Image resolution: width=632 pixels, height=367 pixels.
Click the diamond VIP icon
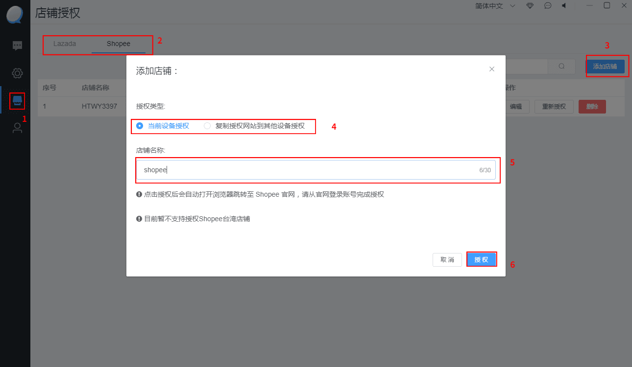(x=530, y=6)
